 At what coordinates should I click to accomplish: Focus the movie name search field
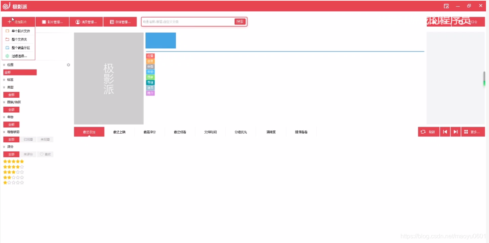click(x=188, y=22)
